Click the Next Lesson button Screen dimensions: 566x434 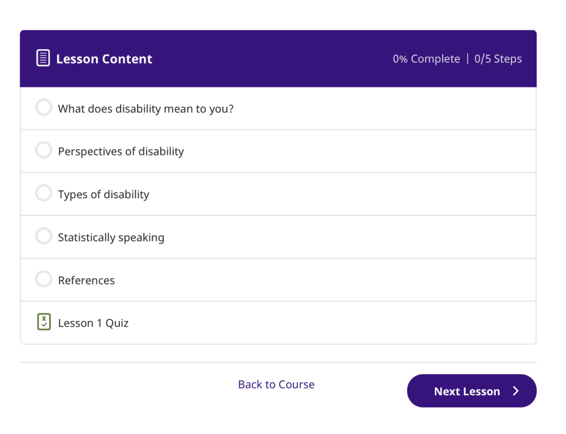click(x=471, y=391)
